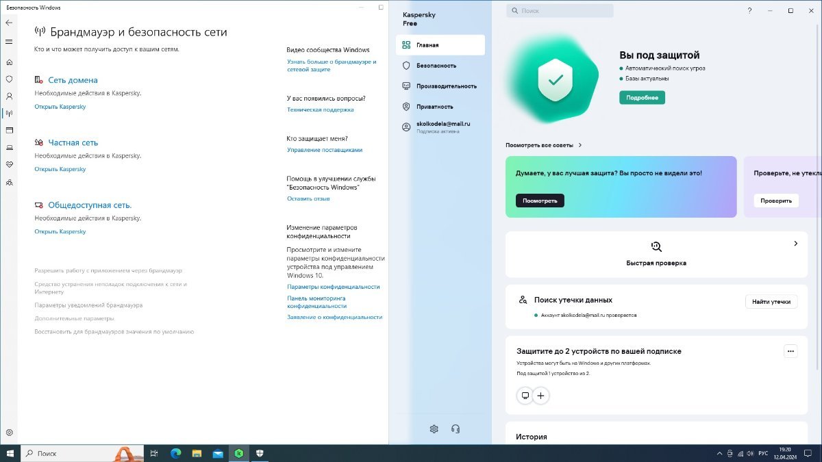
Task: Click the Windows taskbar Поиск search box
Action: tap(82, 453)
